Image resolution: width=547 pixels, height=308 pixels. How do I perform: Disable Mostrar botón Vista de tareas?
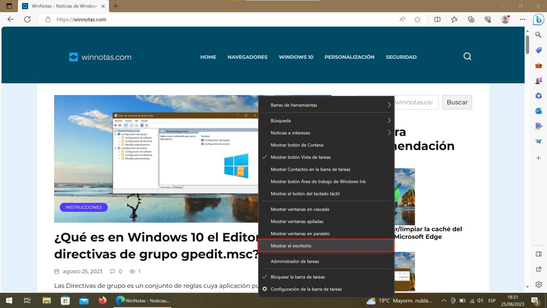(301, 157)
